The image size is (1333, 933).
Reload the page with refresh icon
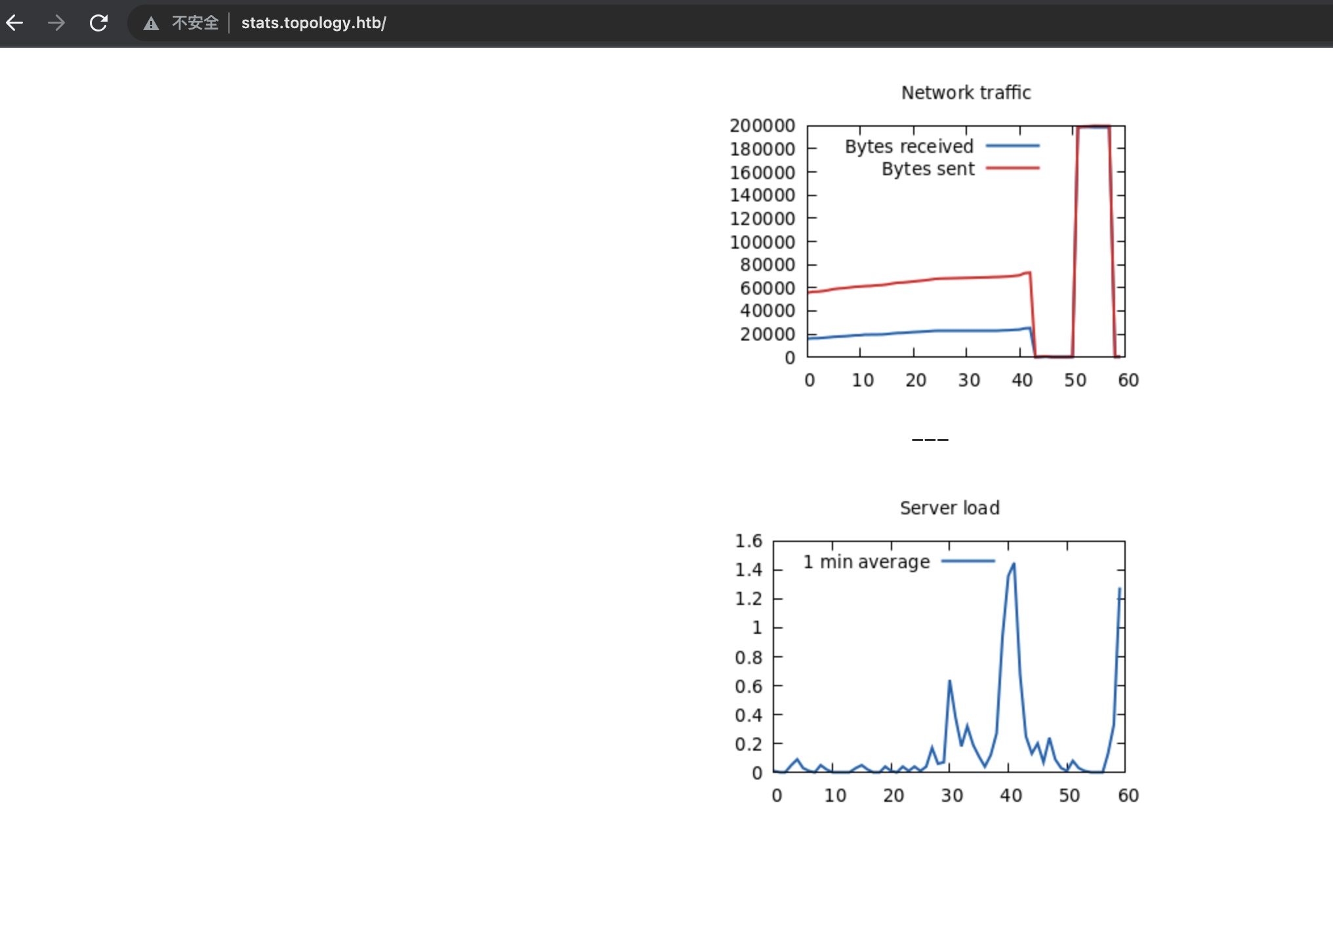pos(98,23)
